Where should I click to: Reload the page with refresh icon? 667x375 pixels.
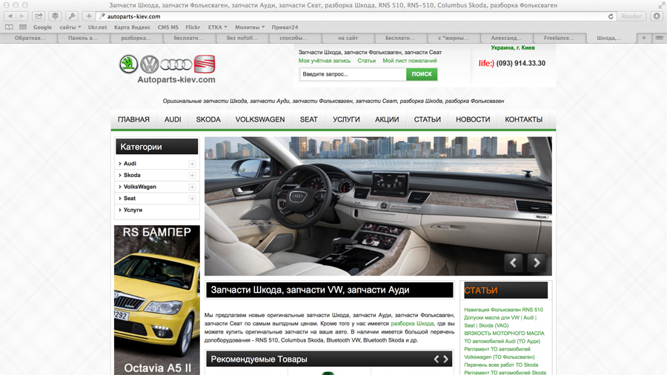click(611, 16)
